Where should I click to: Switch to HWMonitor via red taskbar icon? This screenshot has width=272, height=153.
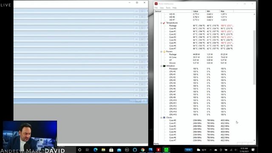159,150
